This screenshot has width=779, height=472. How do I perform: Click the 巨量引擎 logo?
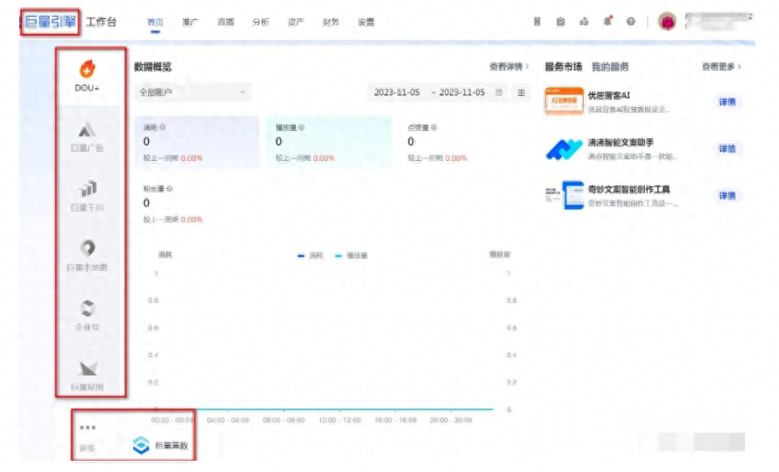(x=50, y=22)
